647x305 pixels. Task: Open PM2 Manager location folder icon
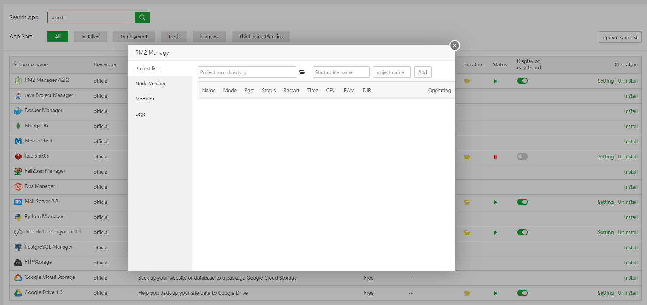pyautogui.click(x=467, y=81)
